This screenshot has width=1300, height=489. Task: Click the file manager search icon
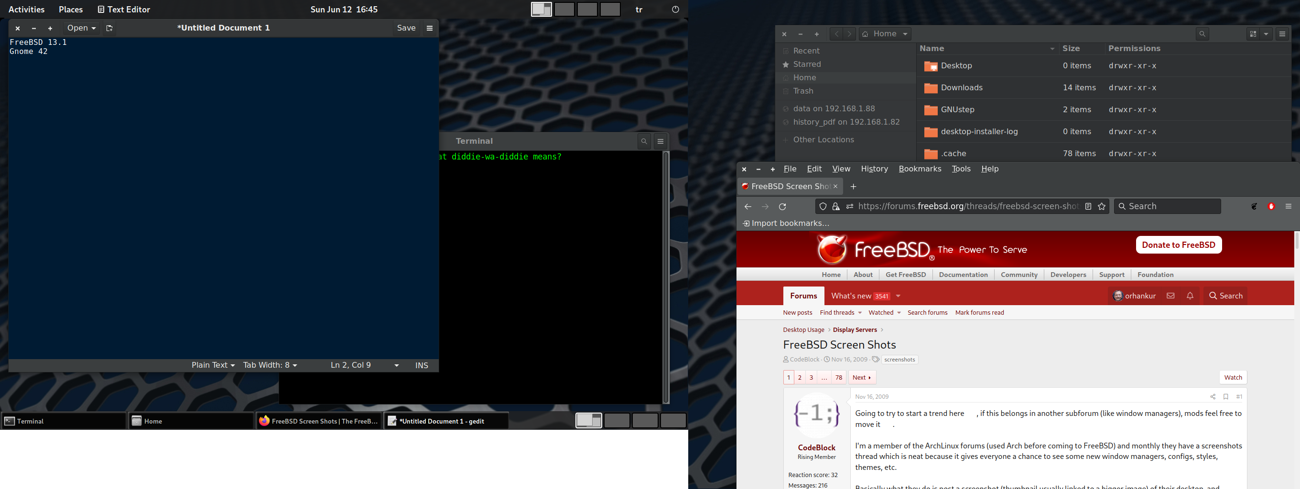point(1202,34)
